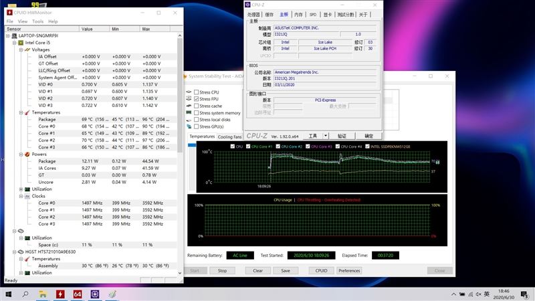Click the Stress local disks icon
535x301 pixels.
tap(189, 120)
